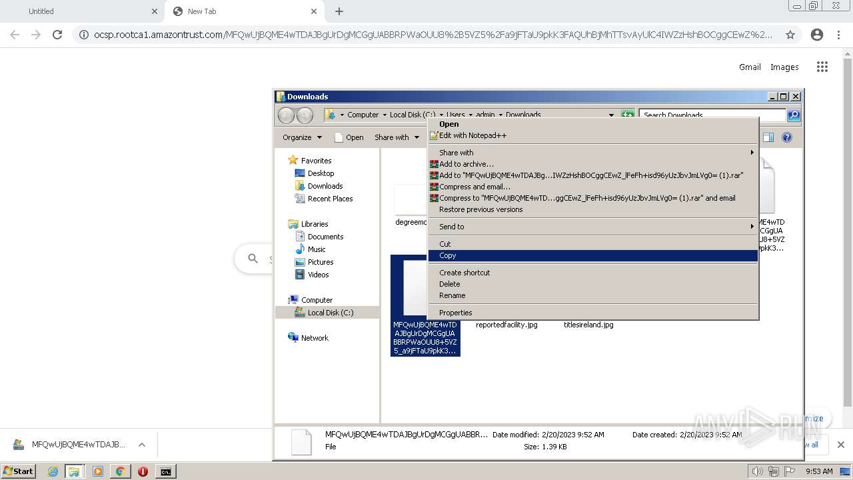Open Opera from the taskbar
Image resolution: width=853 pixels, height=480 pixels.
[x=143, y=471]
